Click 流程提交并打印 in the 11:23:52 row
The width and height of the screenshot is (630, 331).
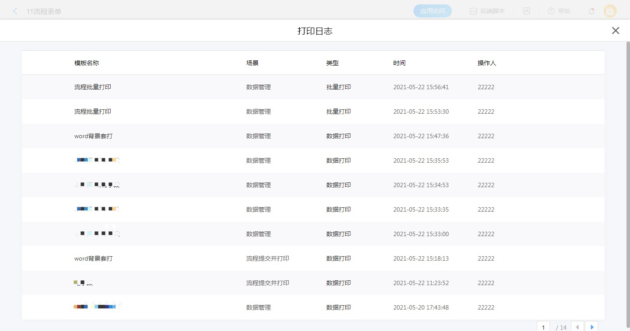coord(267,283)
